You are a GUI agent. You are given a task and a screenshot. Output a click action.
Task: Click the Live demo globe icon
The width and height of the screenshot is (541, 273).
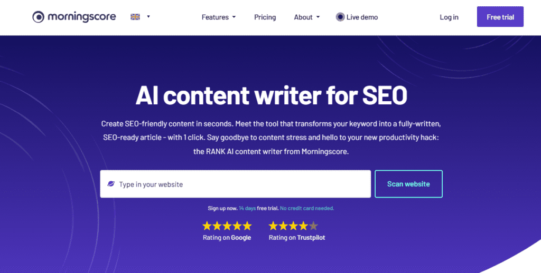pyautogui.click(x=340, y=17)
